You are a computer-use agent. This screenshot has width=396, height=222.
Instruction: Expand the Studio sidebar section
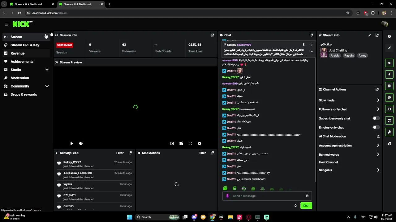point(47,70)
